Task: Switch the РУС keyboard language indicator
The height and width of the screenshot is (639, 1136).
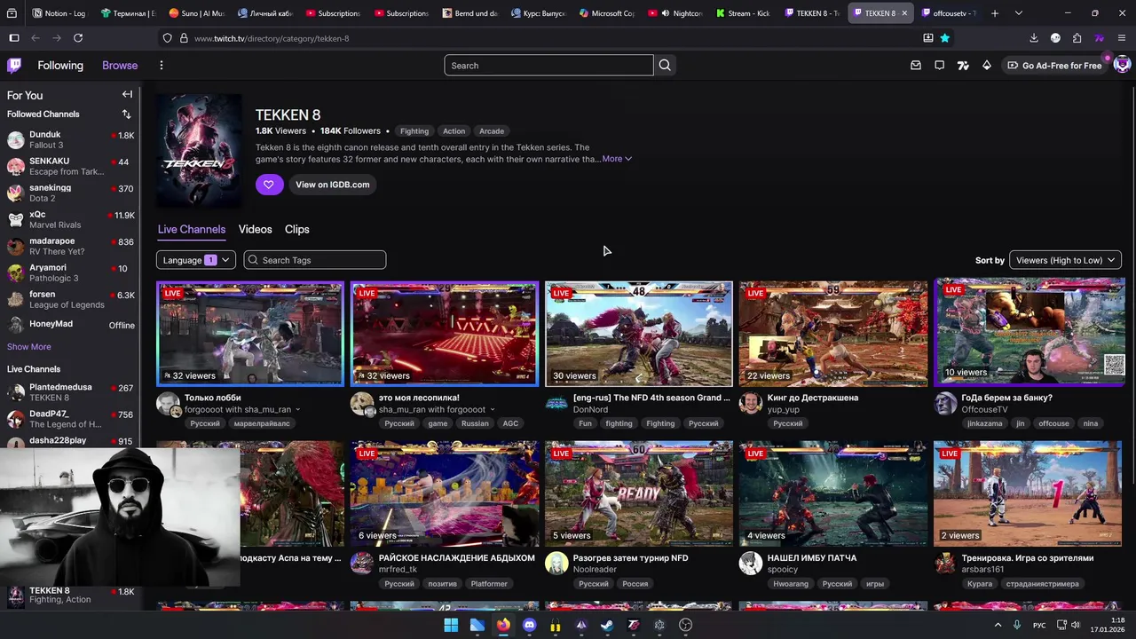Action: [x=1039, y=625]
